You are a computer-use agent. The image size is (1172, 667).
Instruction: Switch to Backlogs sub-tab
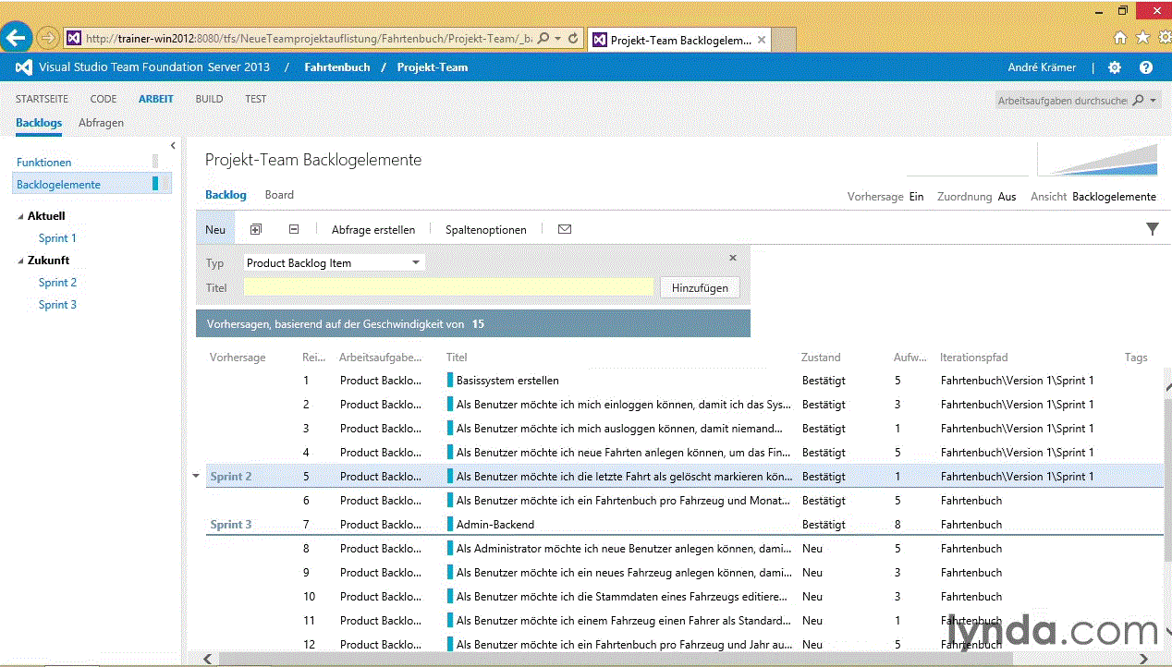click(39, 122)
